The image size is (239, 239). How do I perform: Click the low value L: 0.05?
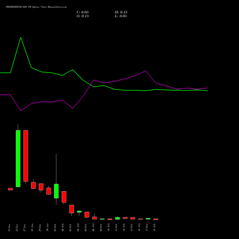tap(121, 16)
